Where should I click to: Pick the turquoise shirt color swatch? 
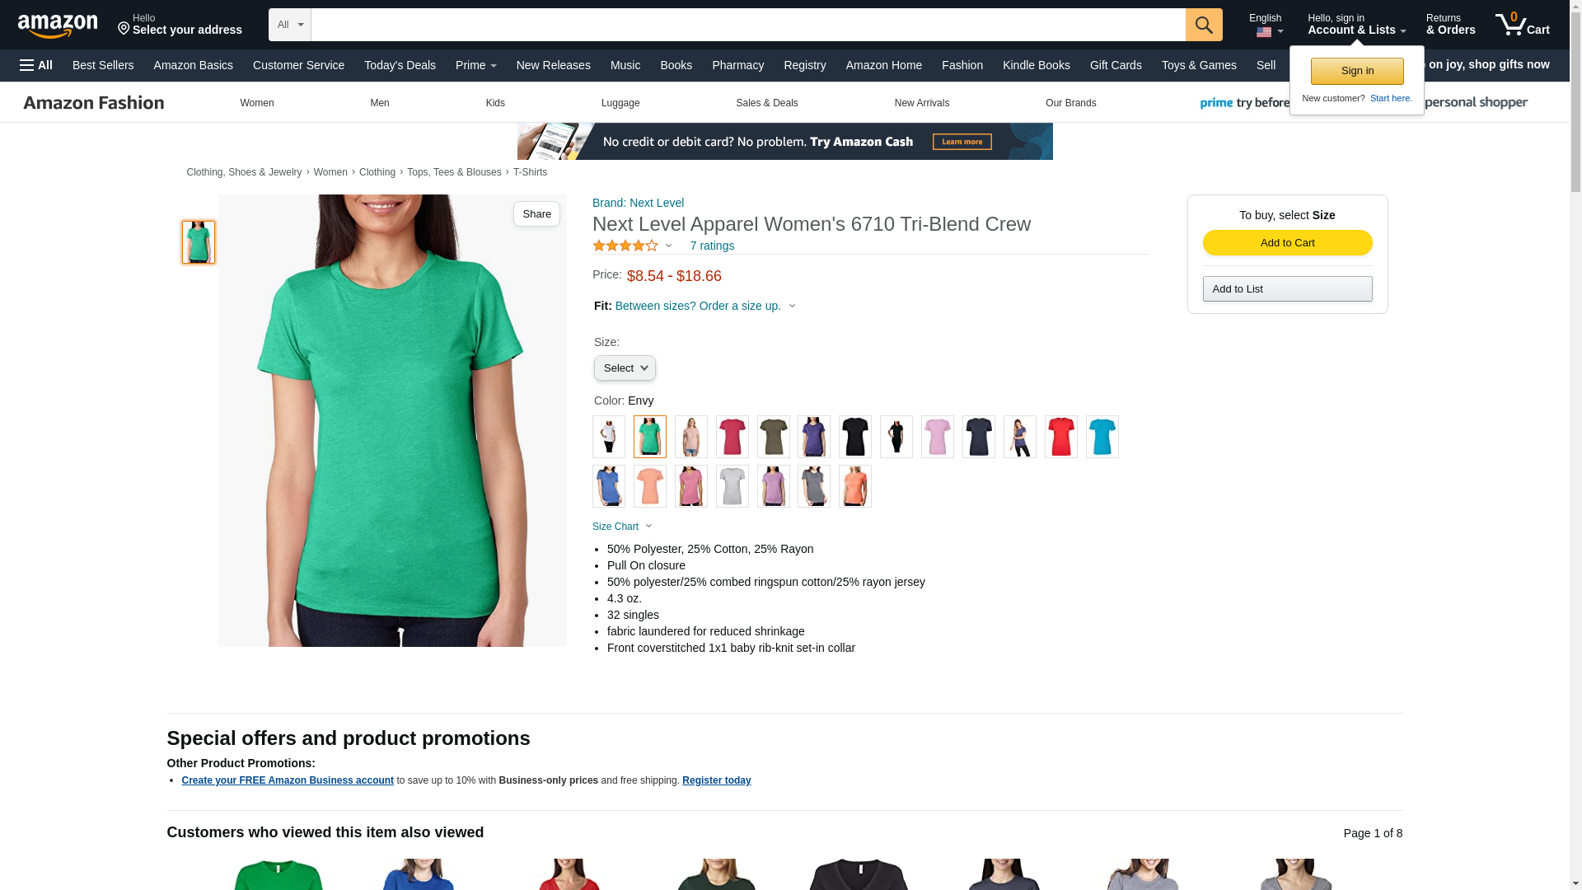pyautogui.click(x=1102, y=437)
